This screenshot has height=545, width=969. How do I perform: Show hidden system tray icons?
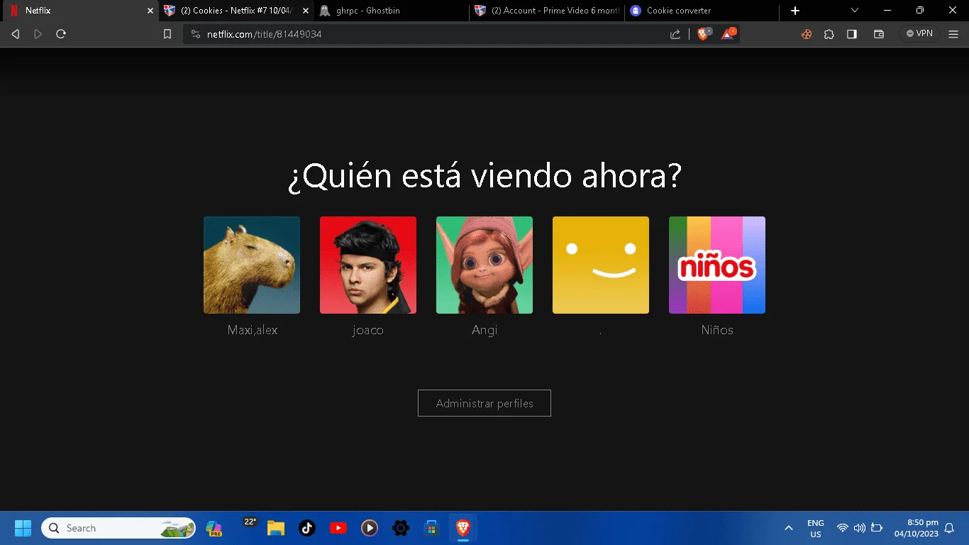[x=788, y=528]
